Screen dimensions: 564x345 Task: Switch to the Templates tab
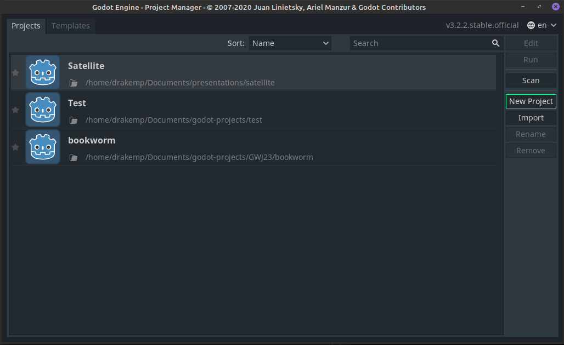point(70,26)
